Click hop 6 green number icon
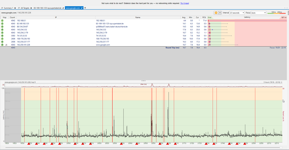Screen dimensions: 289x150 click(x=2, y=36)
